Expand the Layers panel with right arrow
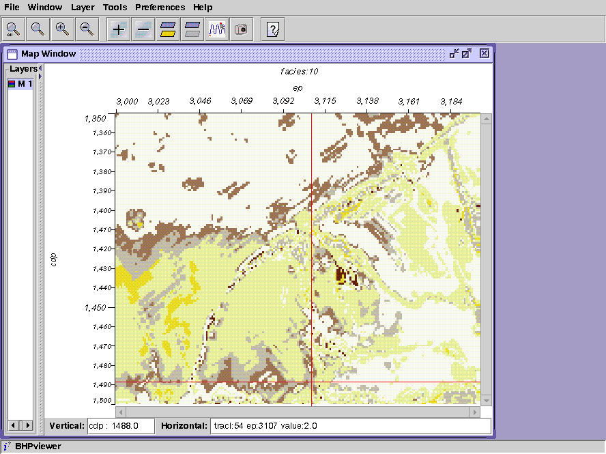Screen dimensions: 606x454 (40, 76)
